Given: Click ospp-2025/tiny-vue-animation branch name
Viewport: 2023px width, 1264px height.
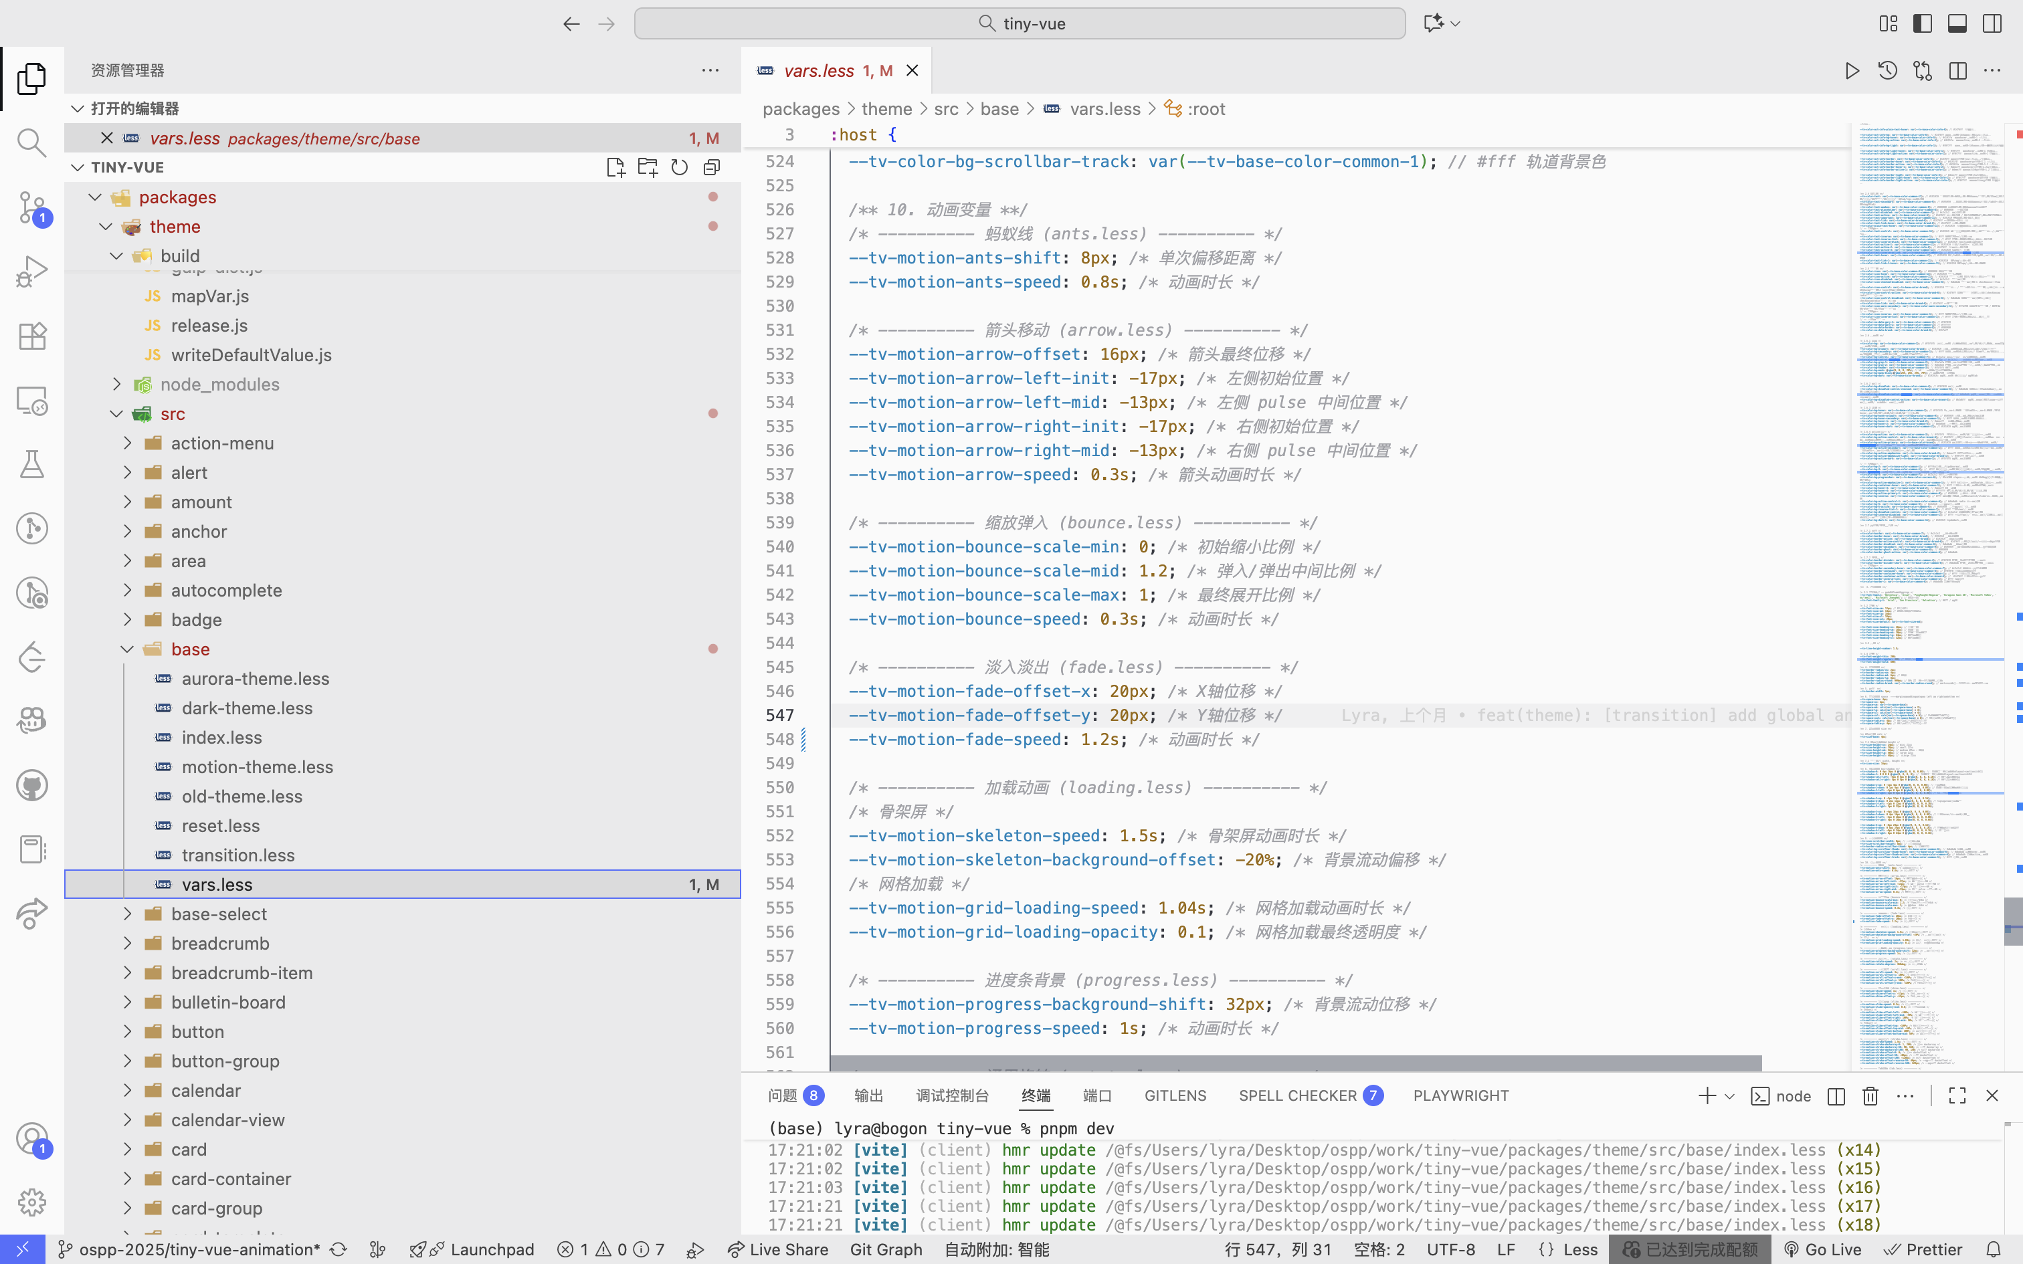Looking at the screenshot, I should 199,1249.
